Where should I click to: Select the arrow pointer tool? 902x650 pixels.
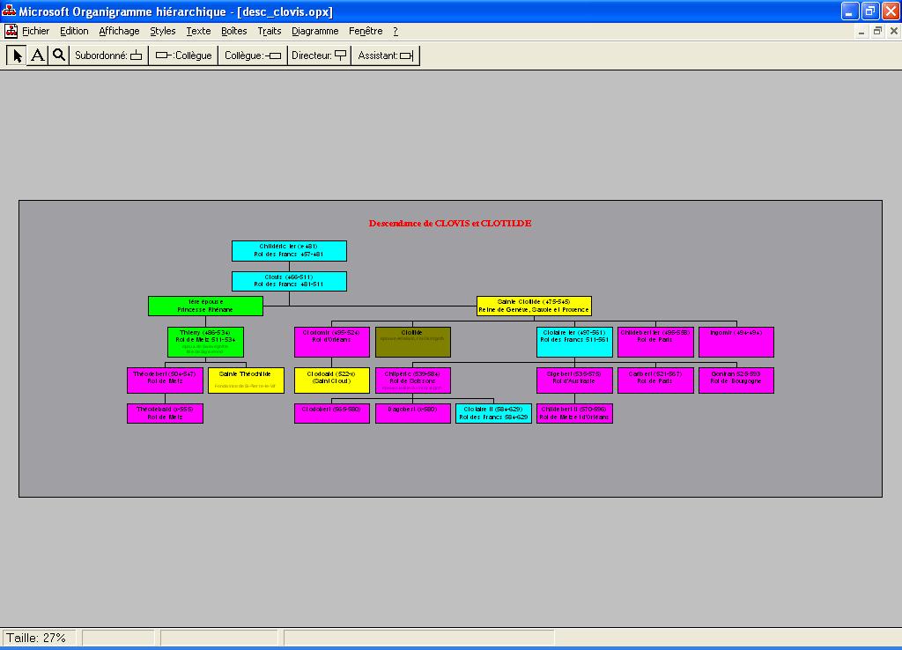coord(17,55)
